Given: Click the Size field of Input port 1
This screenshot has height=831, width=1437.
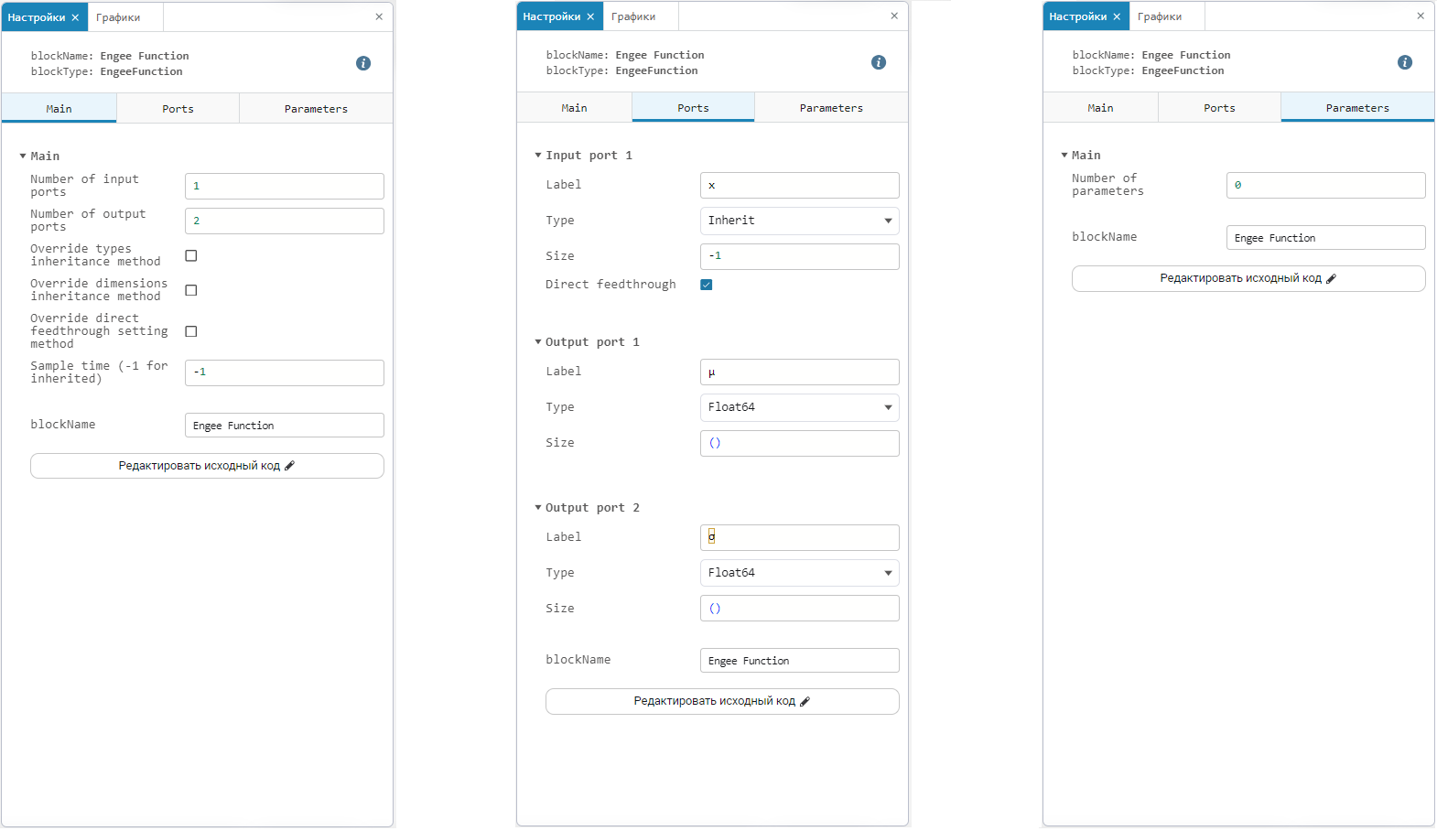Looking at the screenshot, I should tap(799, 256).
